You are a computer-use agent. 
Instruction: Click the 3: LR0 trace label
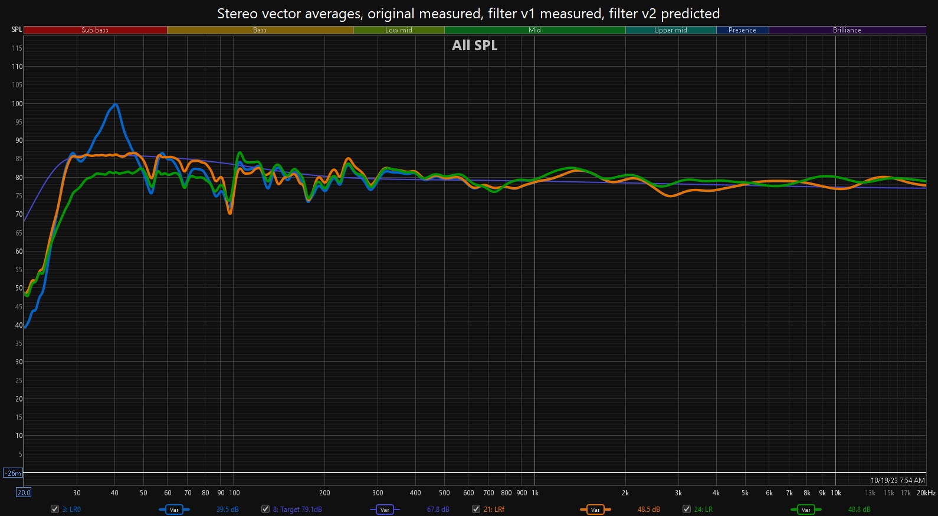click(x=71, y=510)
